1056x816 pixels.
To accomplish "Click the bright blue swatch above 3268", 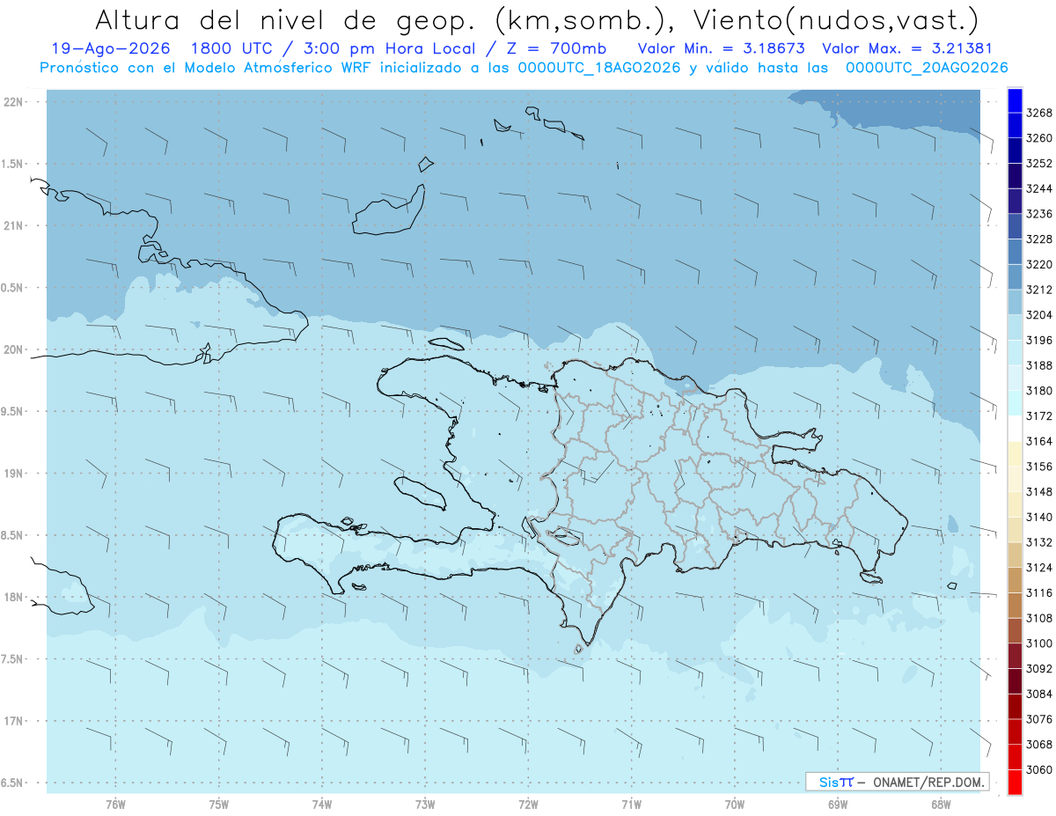I will coord(1015,100).
